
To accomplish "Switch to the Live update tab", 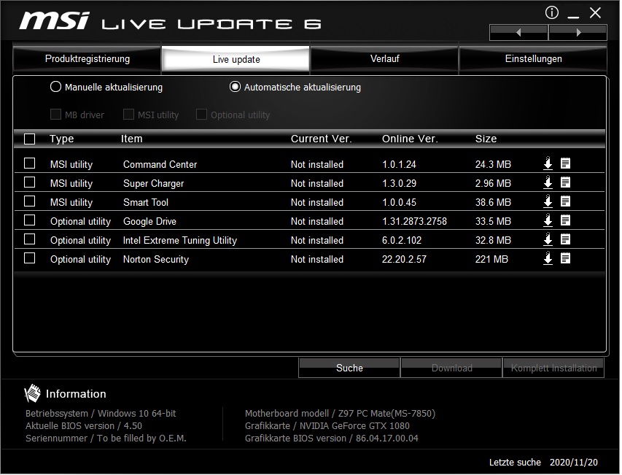I will pos(236,59).
